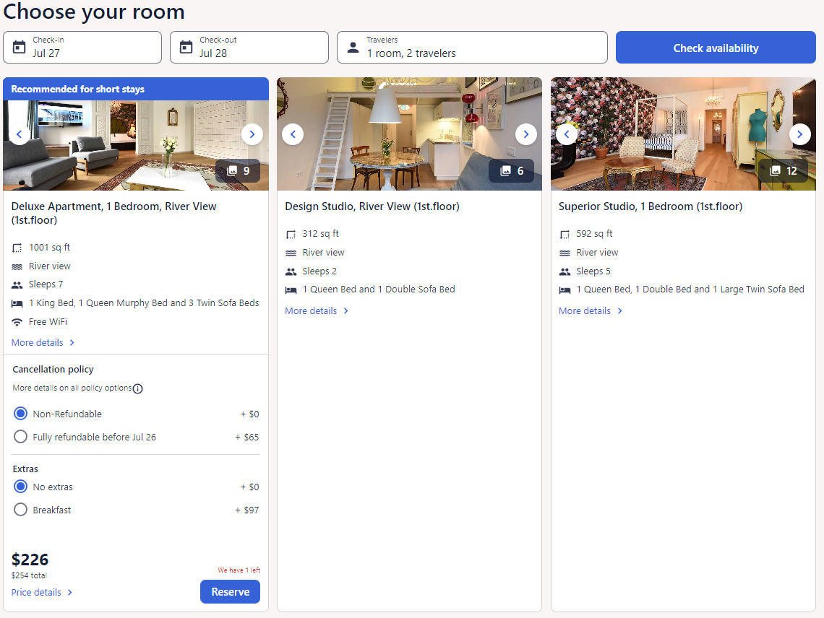Image resolution: width=824 pixels, height=618 pixels.
Task: Click the $226 price text
Action: coord(30,560)
